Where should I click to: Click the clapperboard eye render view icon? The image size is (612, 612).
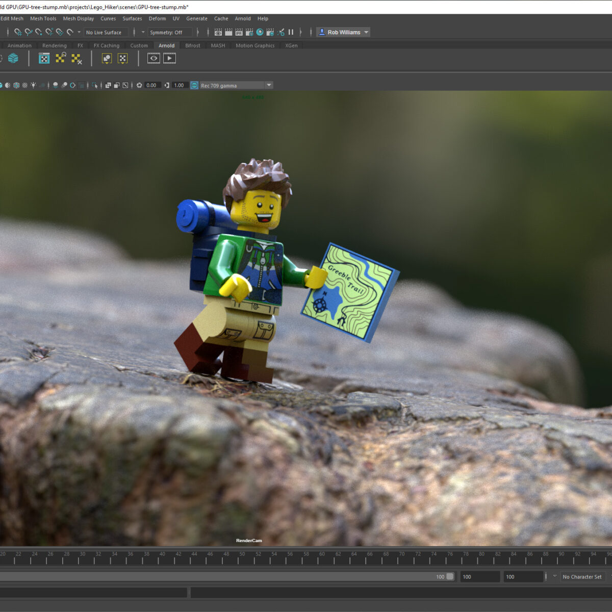pos(218,32)
